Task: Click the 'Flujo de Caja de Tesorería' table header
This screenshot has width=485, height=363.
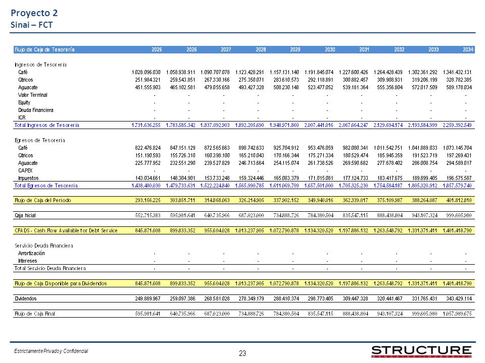Action: tap(44, 49)
